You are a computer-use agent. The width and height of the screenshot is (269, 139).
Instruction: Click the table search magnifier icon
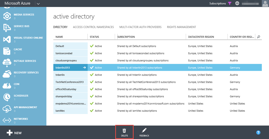258,37
